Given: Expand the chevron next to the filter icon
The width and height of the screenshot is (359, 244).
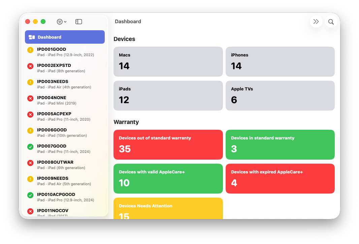Looking at the screenshot, I should tap(65, 21).
